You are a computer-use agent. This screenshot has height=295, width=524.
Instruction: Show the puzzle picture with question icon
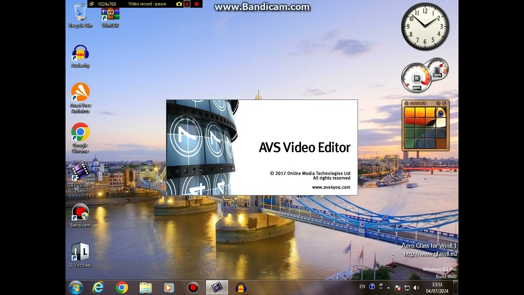click(438, 104)
